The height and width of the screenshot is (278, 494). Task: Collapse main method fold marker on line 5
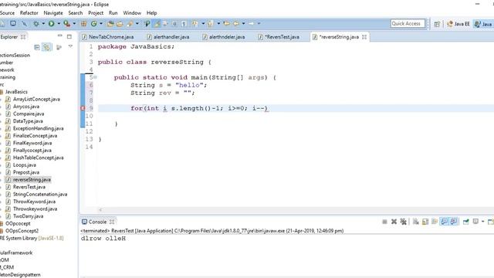point(95,77)
